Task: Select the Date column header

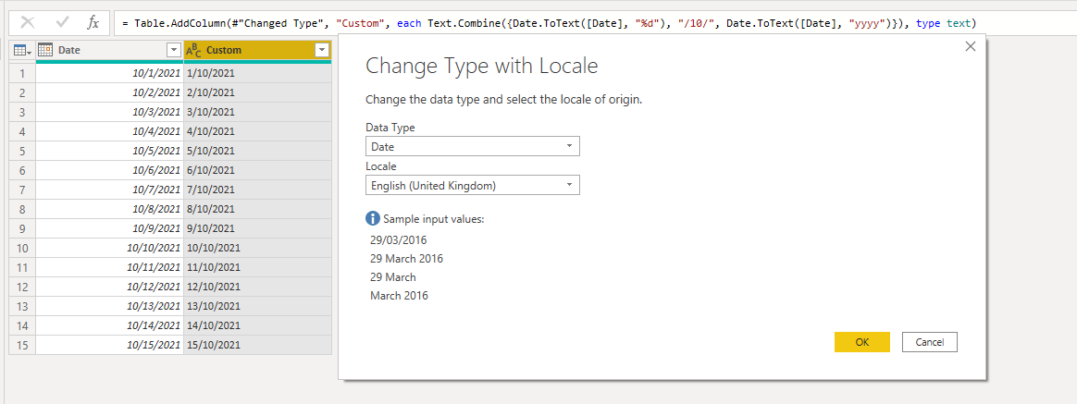Action: coord(110,50)
